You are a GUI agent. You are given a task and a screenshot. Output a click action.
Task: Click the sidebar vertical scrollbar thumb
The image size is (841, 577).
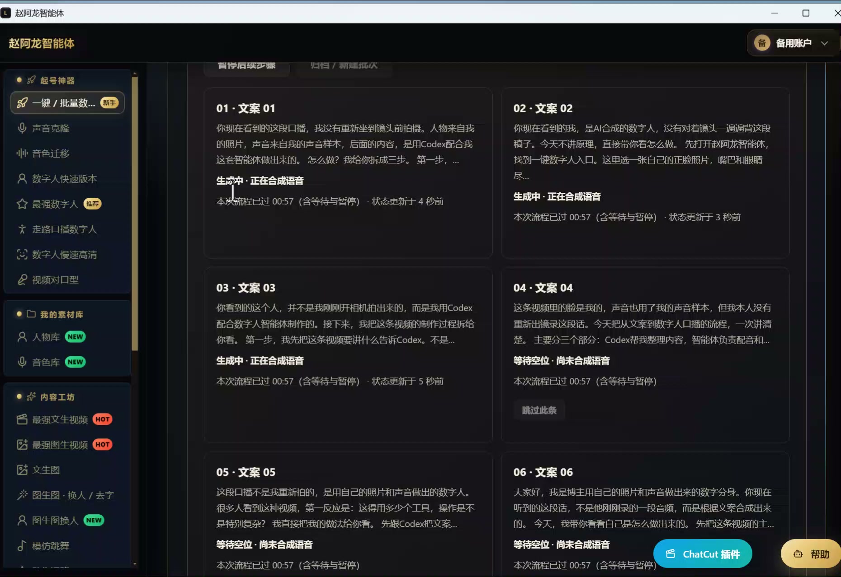pos(135,214)
